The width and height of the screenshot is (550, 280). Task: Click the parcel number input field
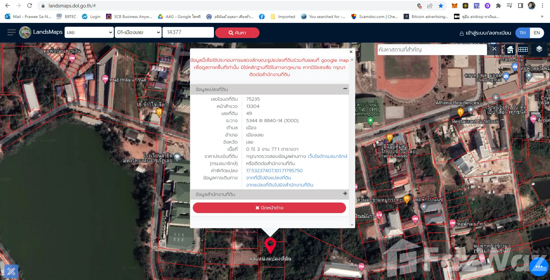188,32
